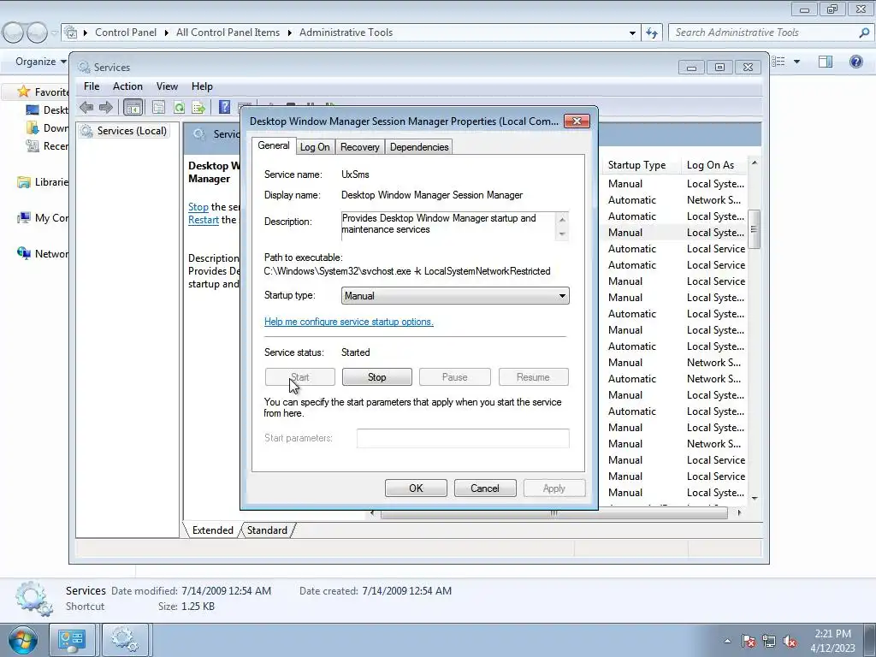Click the network tray icon
This screenshot has height=657, width=876.
click(x=769, y=641)
